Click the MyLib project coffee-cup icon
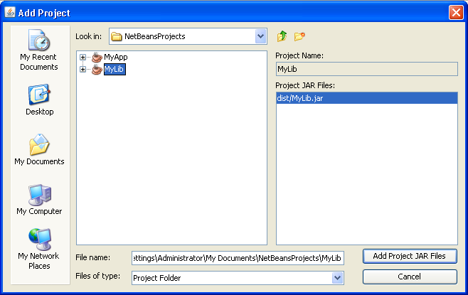The image size is (468, 295). tap(97, 69)
